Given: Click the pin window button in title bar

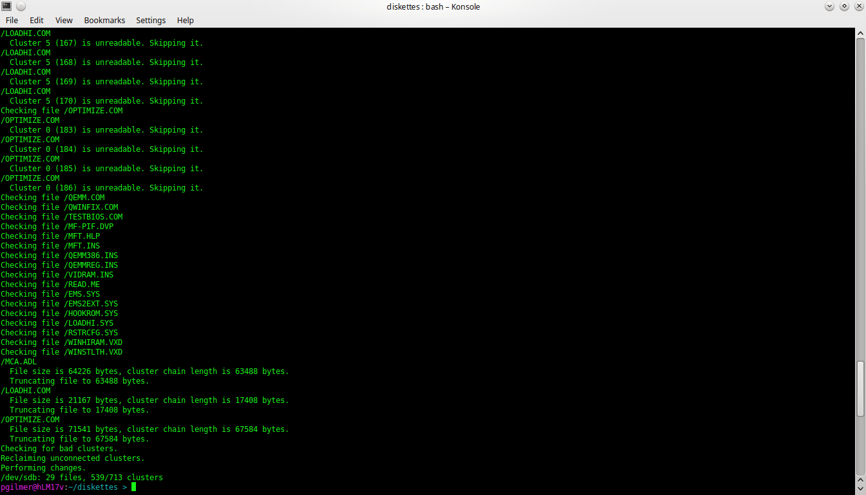Looking at the screenshot, I should tap(21, 6).
